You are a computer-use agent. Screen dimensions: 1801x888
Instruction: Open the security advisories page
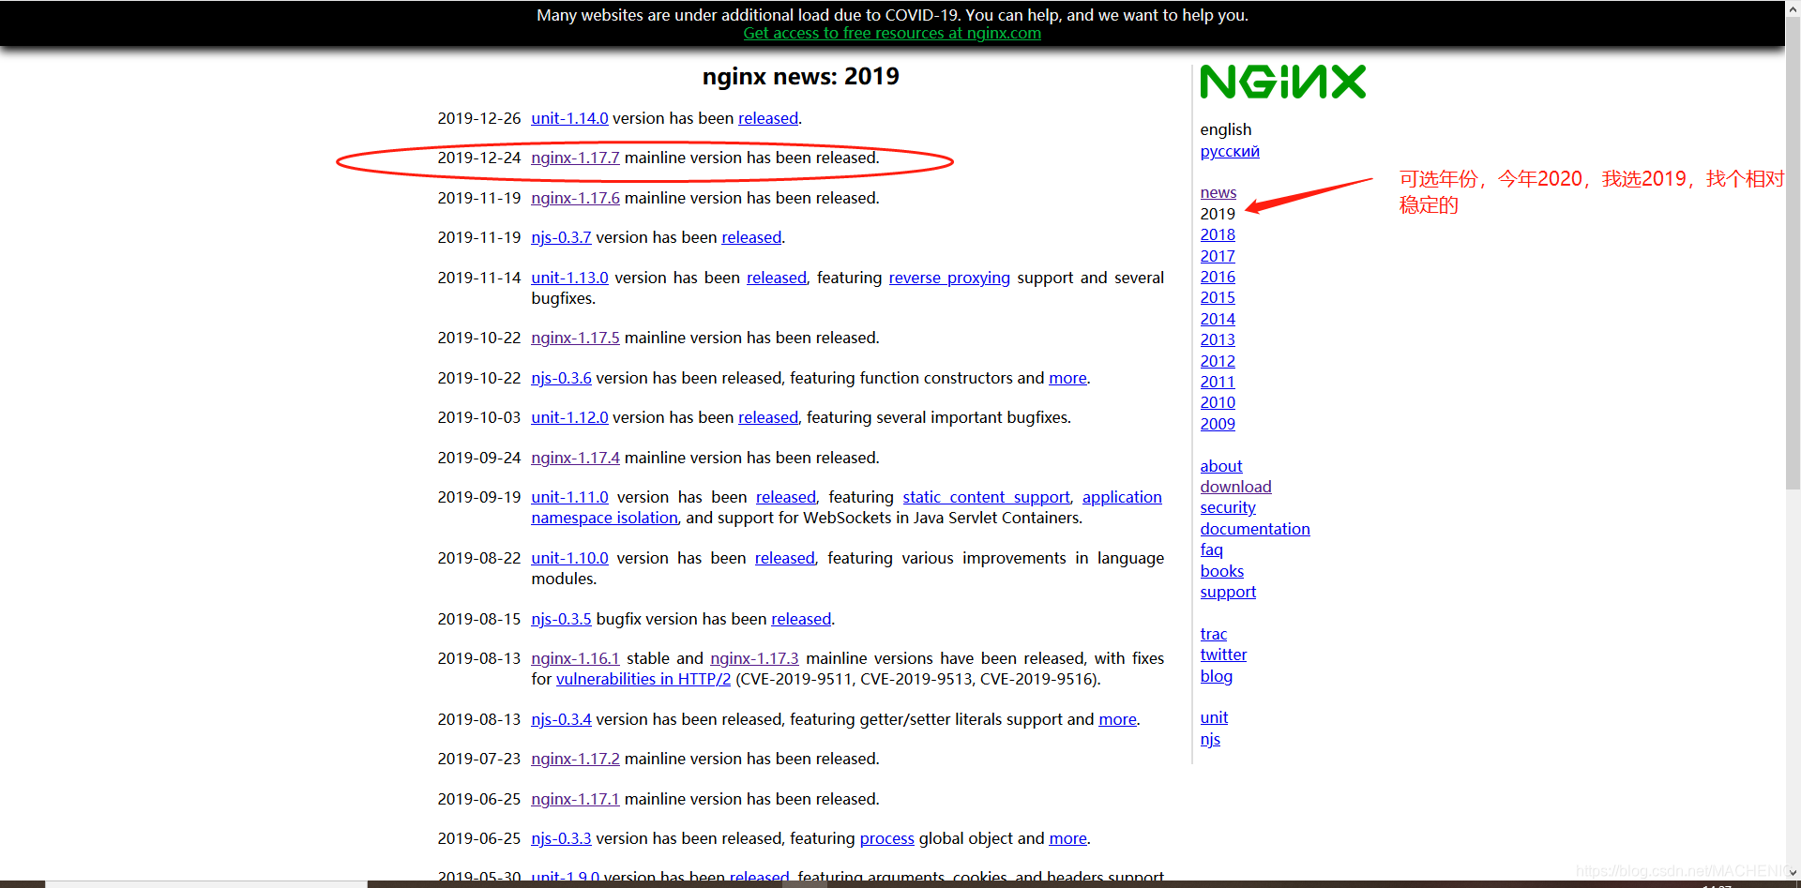(1227, 507)
